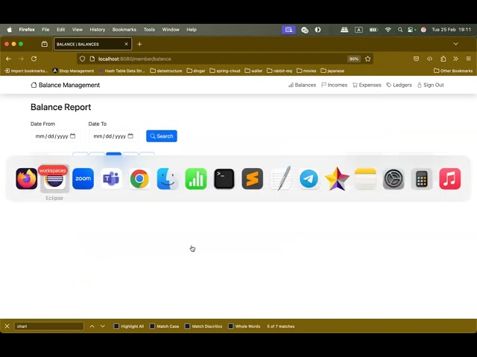Screen dimensions: 477x357
Task: Open a new browser tab
Action: (x=139, y=44)
